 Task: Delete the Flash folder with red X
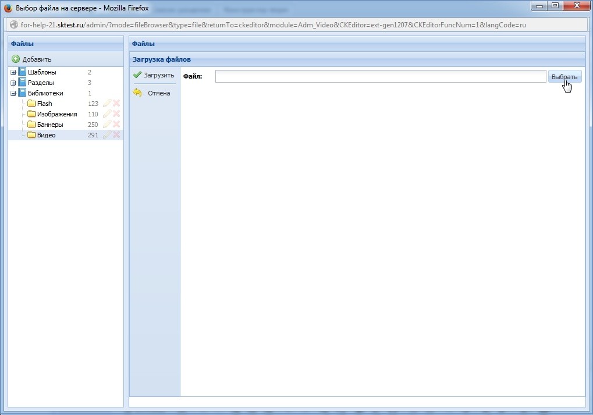click(x=116, y=104)
